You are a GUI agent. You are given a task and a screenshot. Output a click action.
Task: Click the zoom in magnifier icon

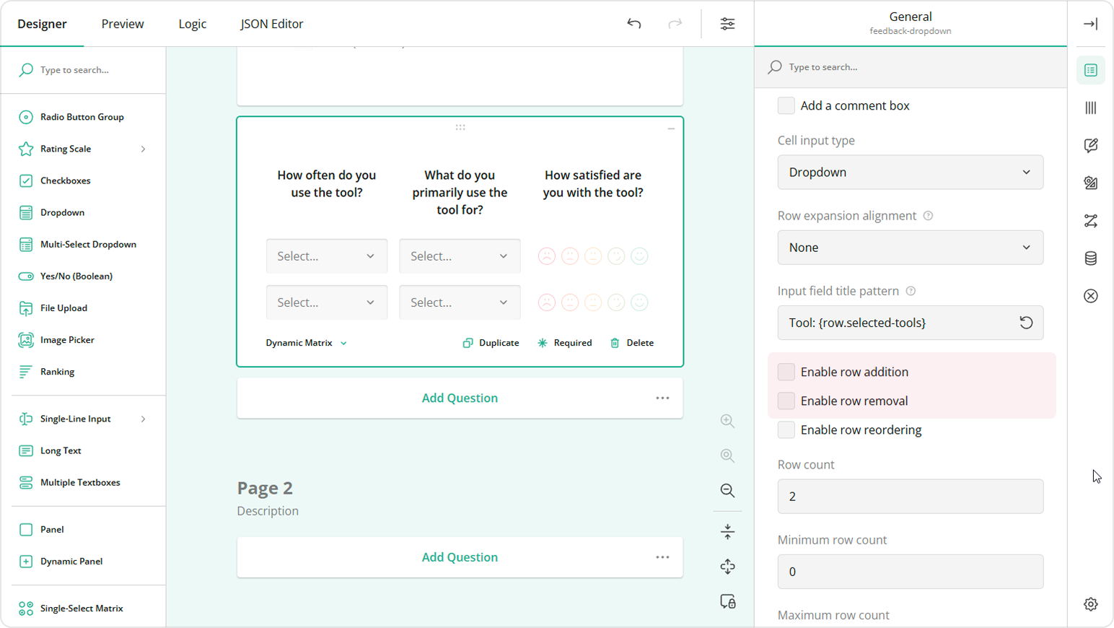[727, 421]
